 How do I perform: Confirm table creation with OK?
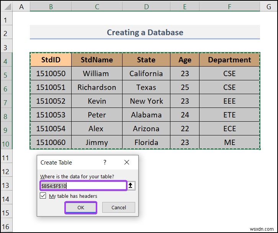click(x=81, y=207)
